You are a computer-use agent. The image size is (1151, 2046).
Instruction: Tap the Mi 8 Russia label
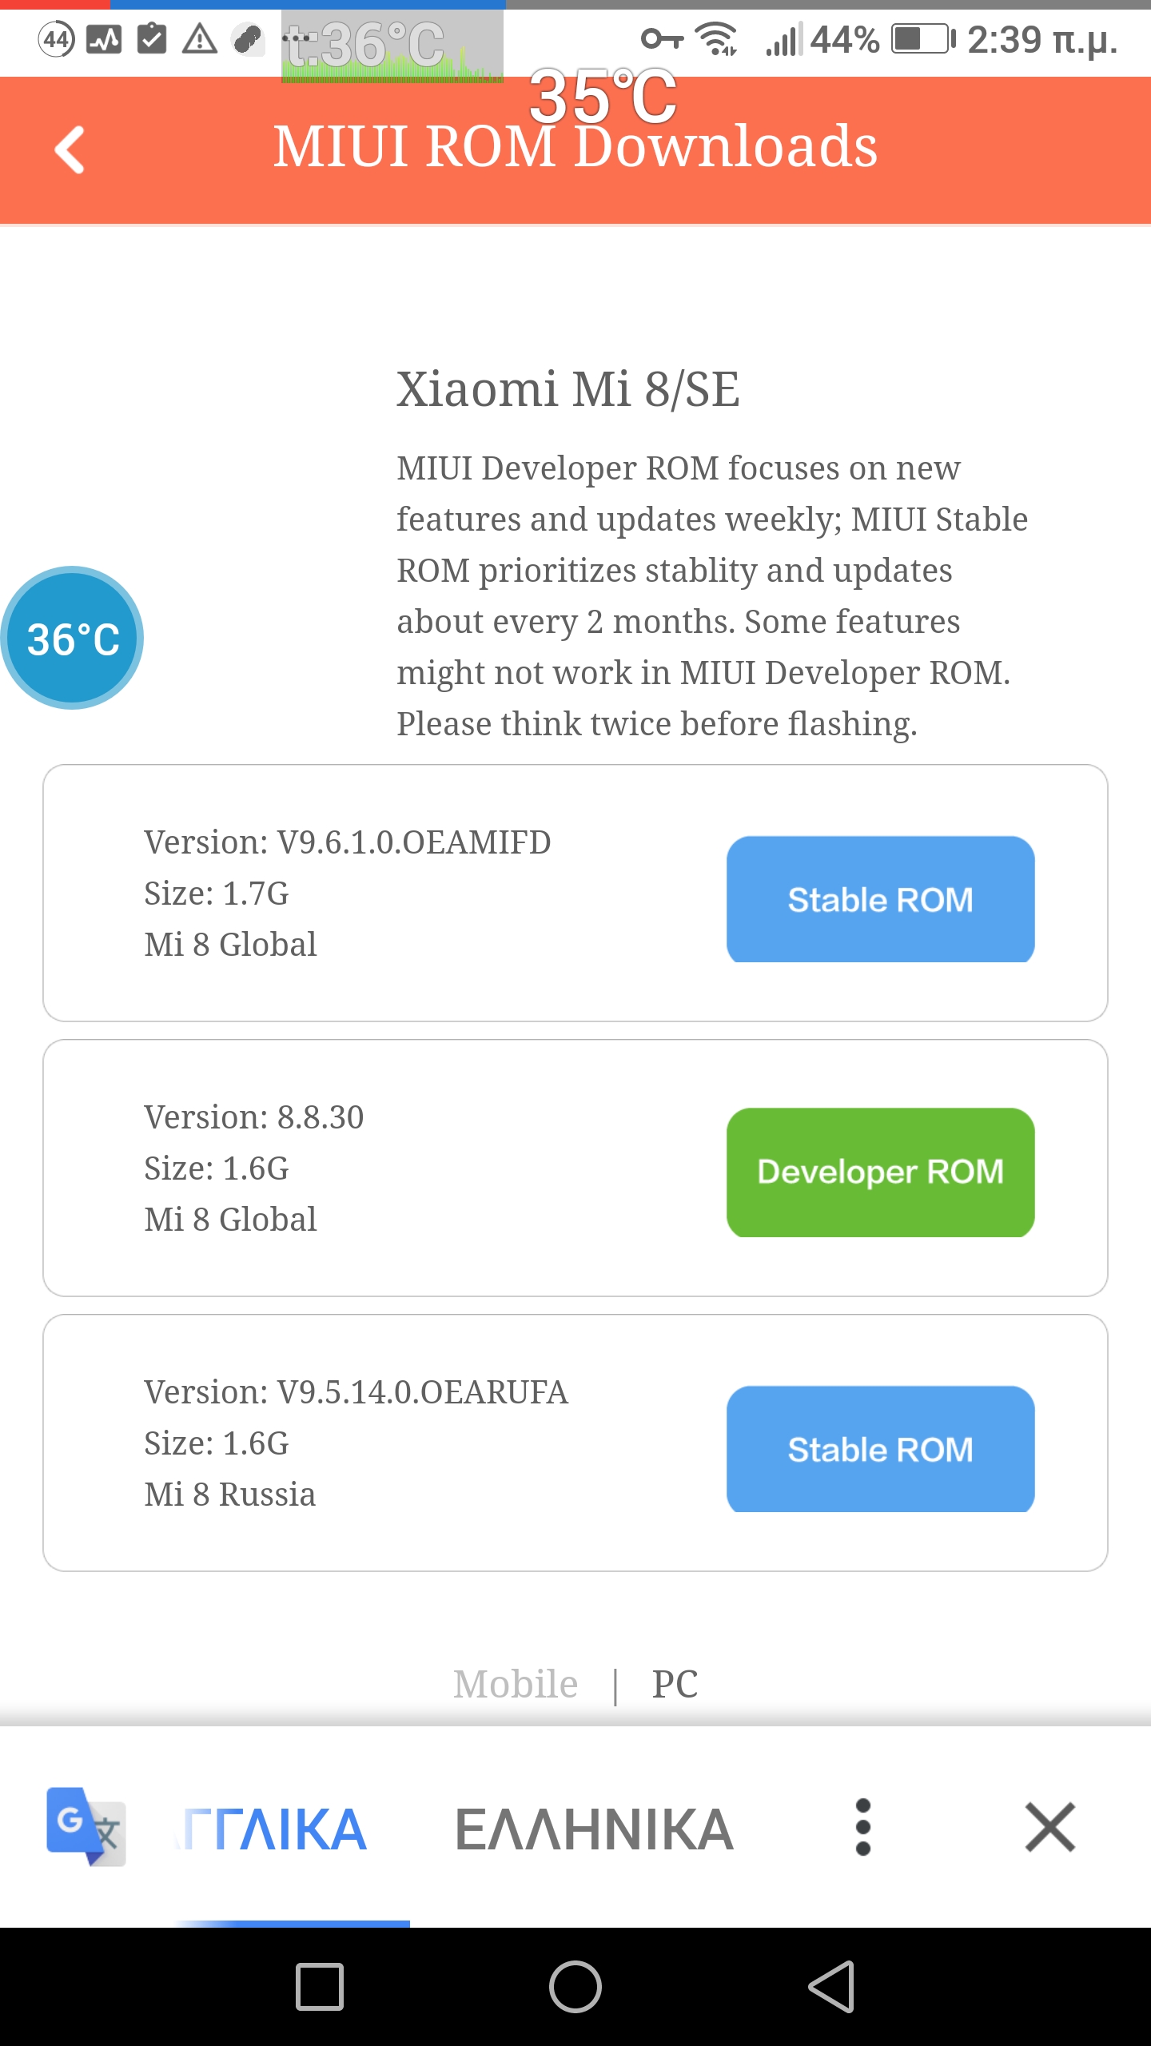[230, 1495]
